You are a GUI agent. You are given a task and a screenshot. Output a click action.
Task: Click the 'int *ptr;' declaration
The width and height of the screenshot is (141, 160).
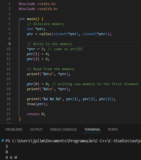coord(36,29)
